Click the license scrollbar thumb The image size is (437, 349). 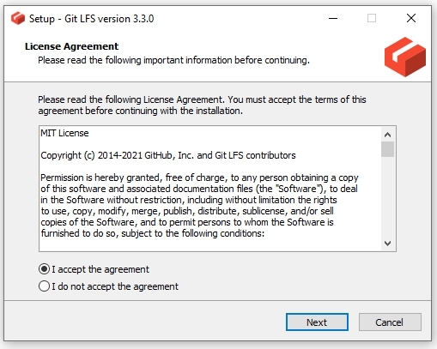coord(388,149)
